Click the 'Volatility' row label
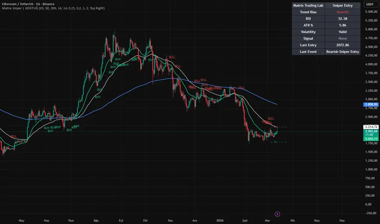The height and width of the screenshot is (224, 380). pos(308,32)
